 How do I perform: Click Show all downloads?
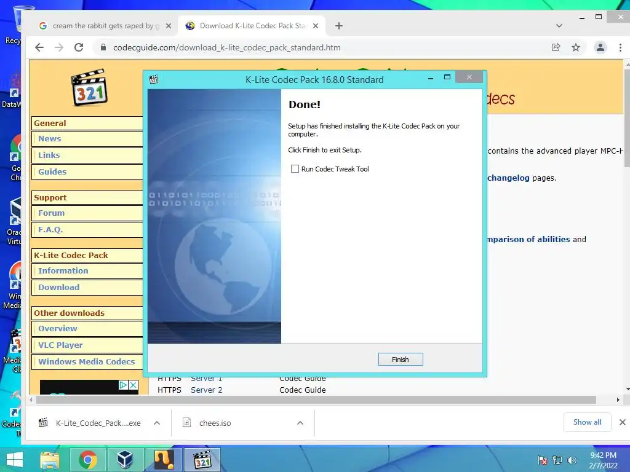coord(587,422)
